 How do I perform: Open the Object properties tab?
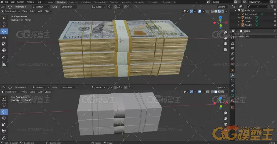[x=233, y=70]
